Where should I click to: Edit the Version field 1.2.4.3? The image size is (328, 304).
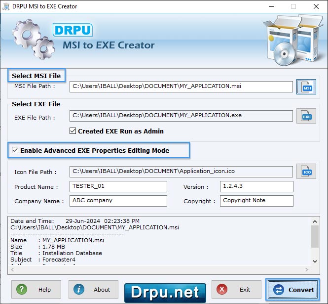256,186
